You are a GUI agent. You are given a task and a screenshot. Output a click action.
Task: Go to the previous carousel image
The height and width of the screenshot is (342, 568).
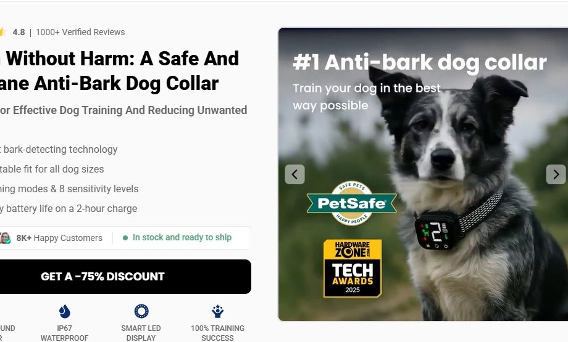[295, 174]
